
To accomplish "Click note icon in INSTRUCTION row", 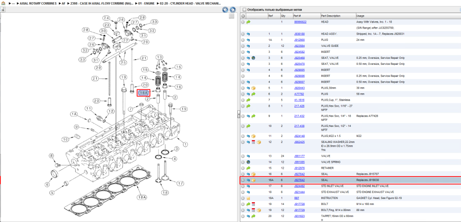I will tap(248, 198).
